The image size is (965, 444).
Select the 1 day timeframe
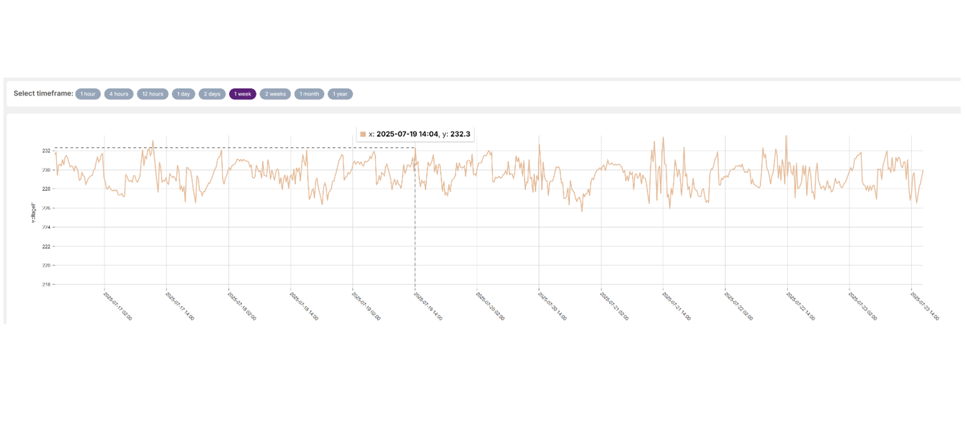click(x=183, y=94)
